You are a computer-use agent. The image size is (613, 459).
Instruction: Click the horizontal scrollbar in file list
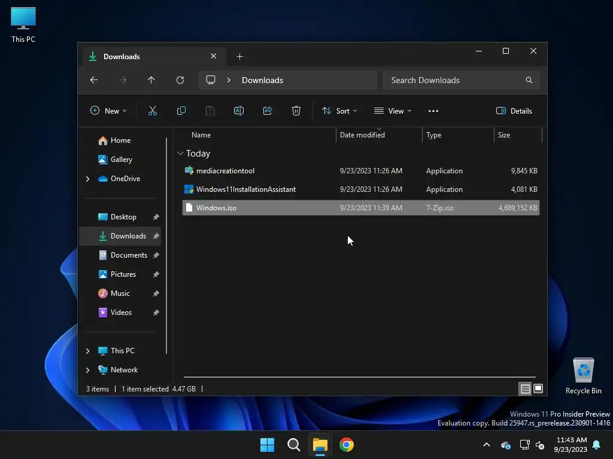pyautogui.click(x=359, y=378)
